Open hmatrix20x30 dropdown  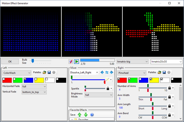coord(166,62)
